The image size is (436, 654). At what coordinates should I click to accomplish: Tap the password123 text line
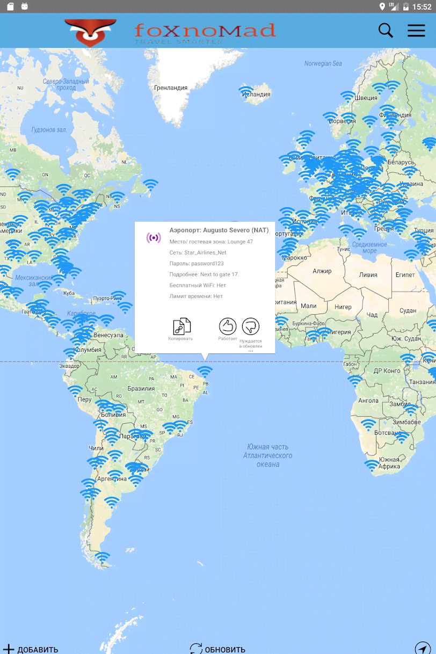pyautogui.click(x=197, y=264)
